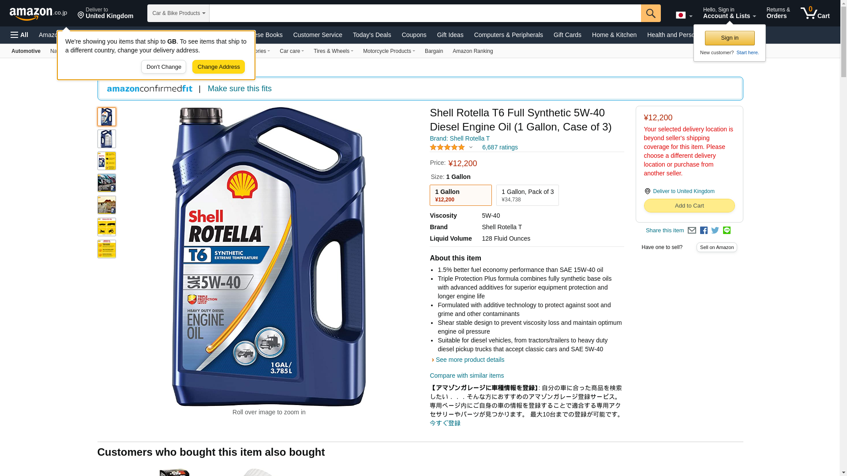Share item via LINE icon
The image size is (847, 476).
727,231
